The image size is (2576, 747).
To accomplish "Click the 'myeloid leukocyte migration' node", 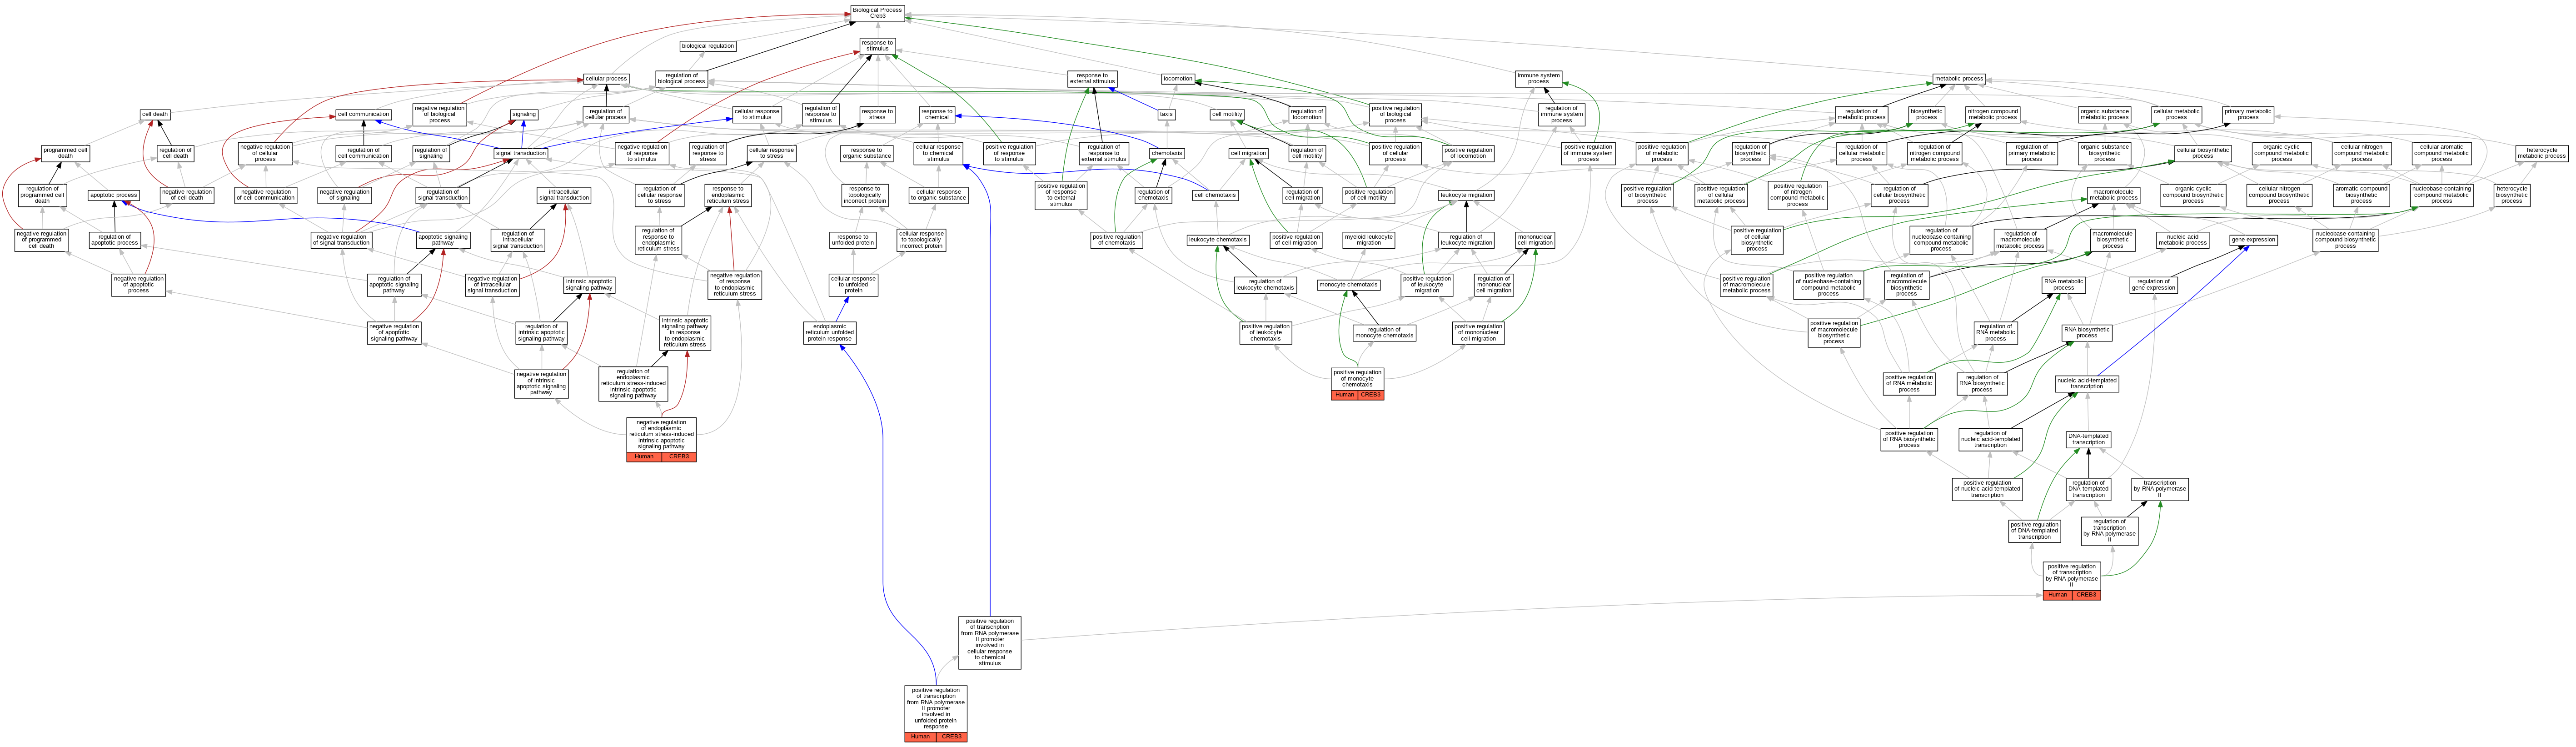I will pos(1368,240).
